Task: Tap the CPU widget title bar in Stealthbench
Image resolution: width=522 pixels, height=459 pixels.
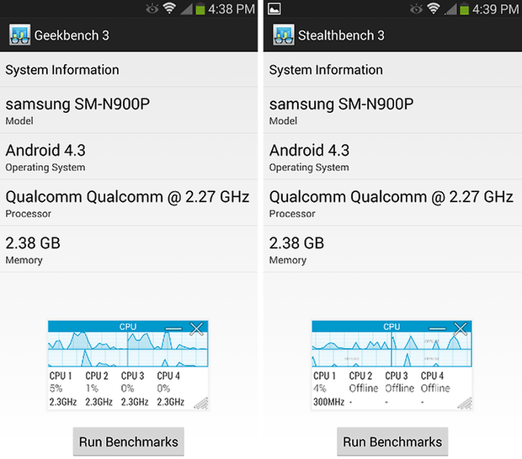Action: pos(391,327)
